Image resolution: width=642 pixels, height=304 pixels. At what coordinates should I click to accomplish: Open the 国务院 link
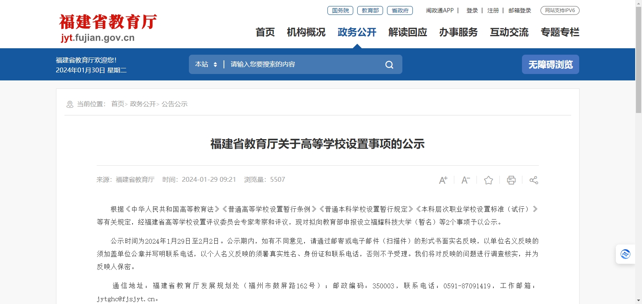tap(340, 10)
